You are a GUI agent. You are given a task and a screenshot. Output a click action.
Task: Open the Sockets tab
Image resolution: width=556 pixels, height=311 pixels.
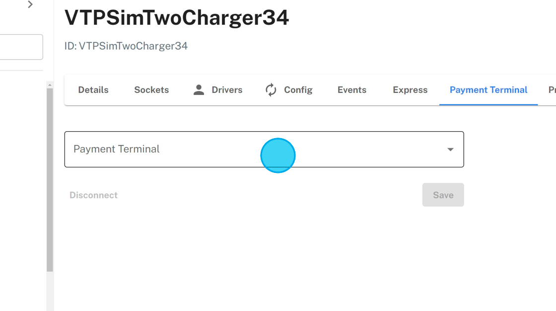pos(151,90)
